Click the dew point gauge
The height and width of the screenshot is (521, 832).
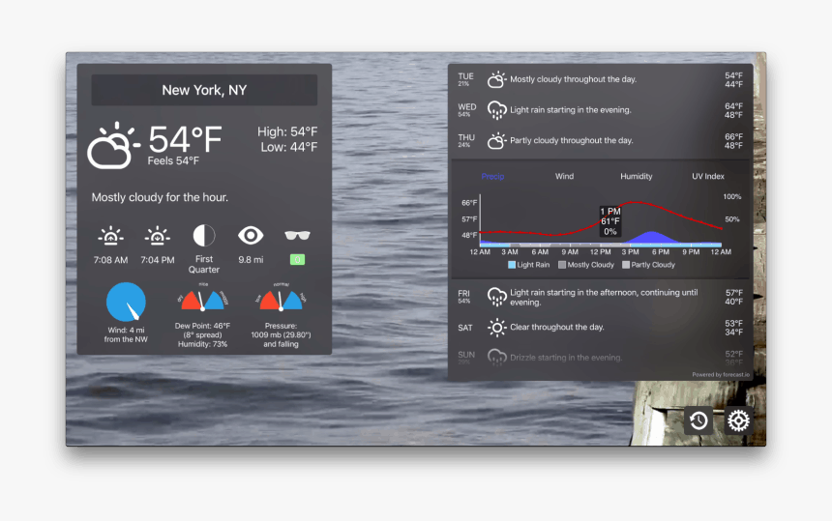(x=203, y=299)
